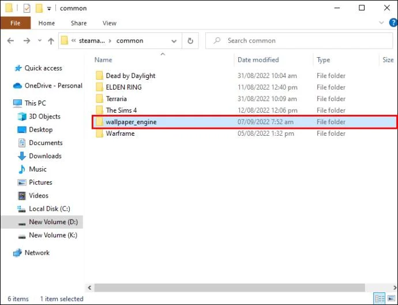Open the Customize Quick Access Toolbar dropdown
The image size is (398, 305).
(x=49, y=9)
